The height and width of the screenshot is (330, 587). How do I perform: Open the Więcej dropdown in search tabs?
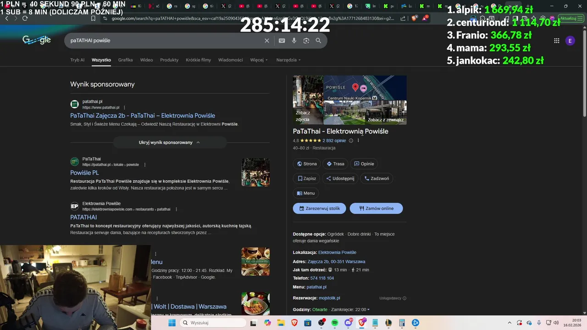click(259, 60)
